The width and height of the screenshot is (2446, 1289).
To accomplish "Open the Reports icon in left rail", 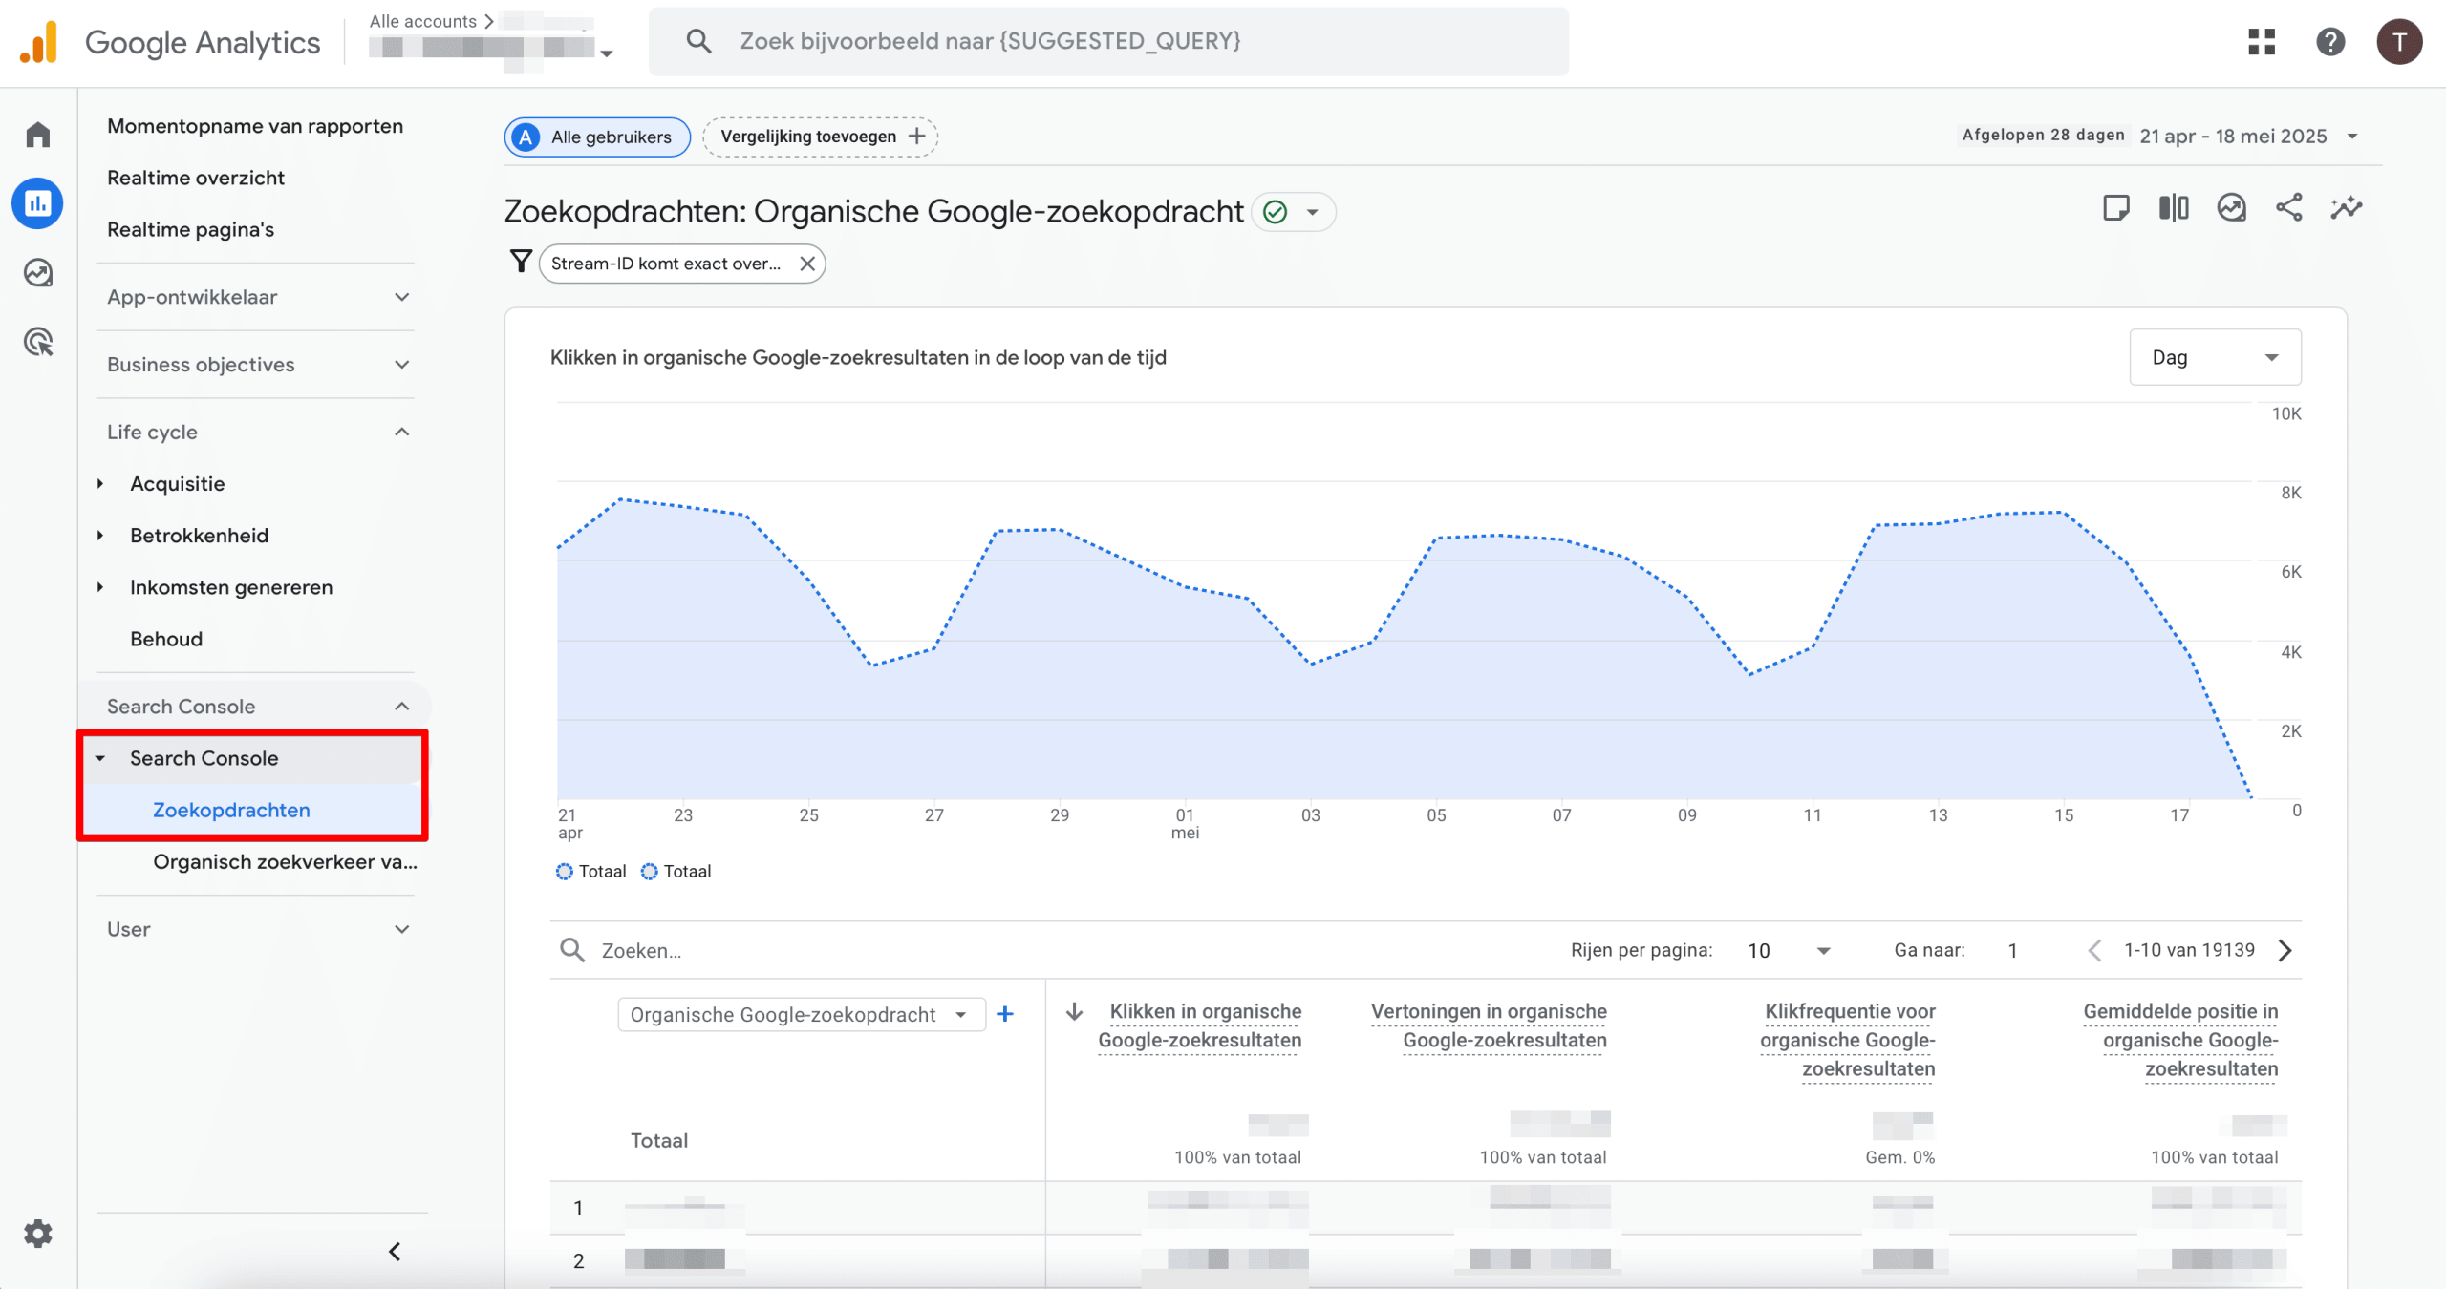I will [x=38, y=203].
